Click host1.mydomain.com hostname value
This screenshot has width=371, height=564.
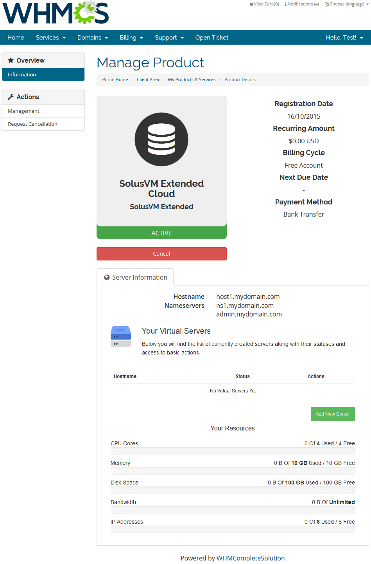coord(248,296)
